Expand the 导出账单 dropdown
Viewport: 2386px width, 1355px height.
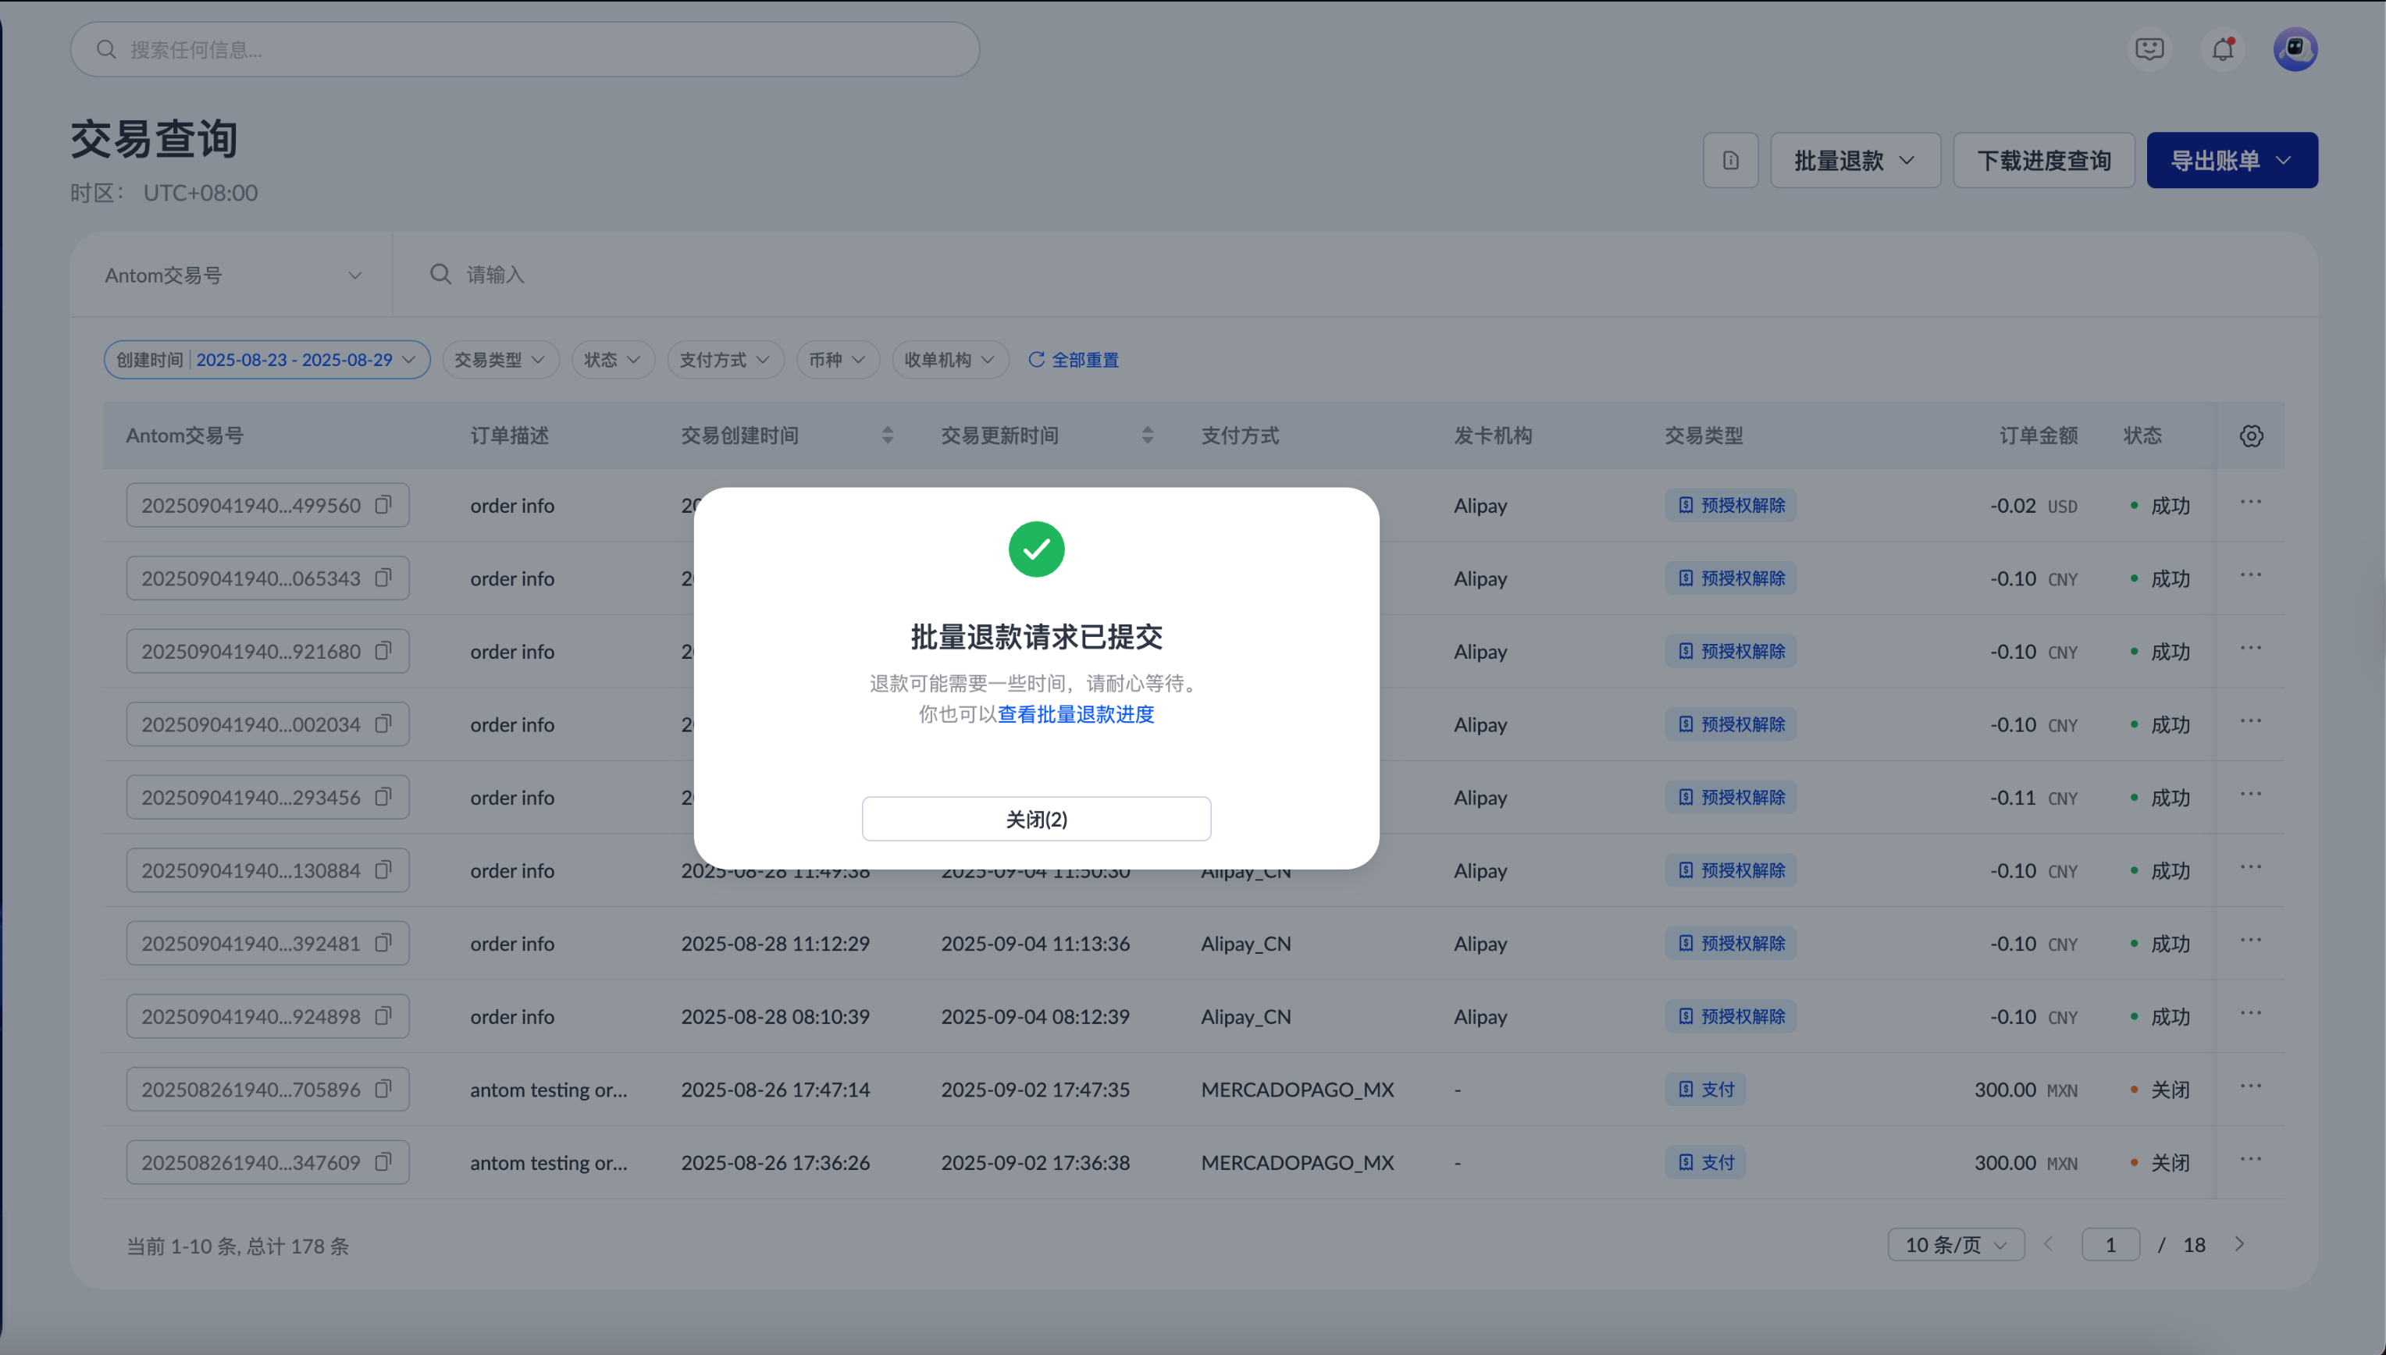(2231, 160)
